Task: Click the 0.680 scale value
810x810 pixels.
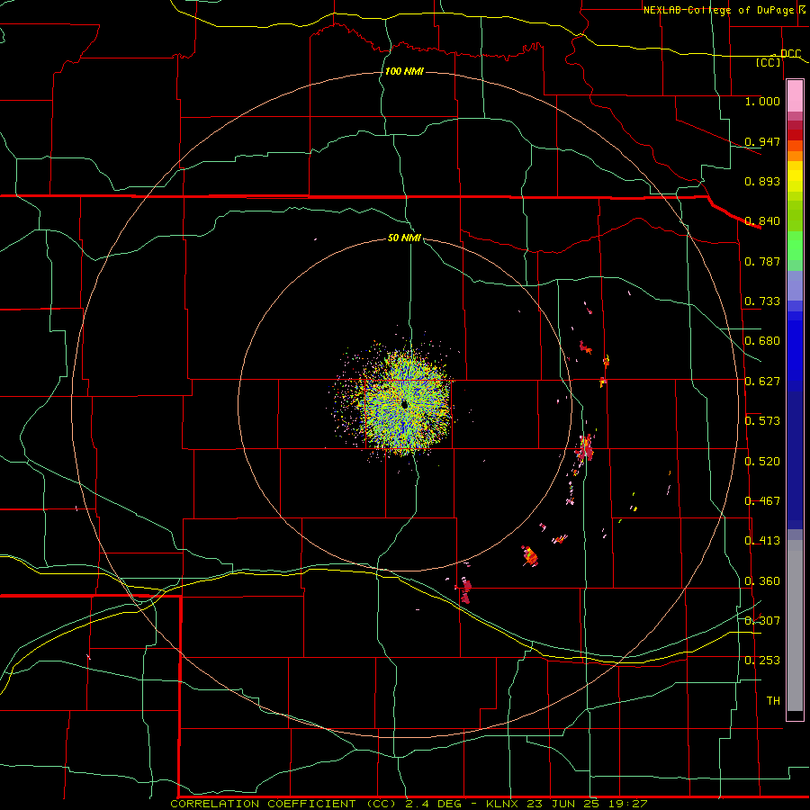Action: click(762, 341)
